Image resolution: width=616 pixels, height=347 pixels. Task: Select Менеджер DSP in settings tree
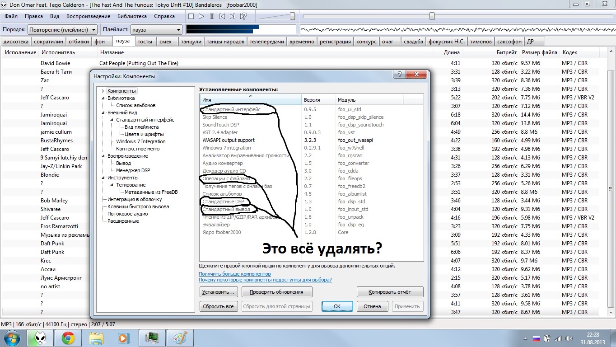pyautogui.click(x=133, y=170)
